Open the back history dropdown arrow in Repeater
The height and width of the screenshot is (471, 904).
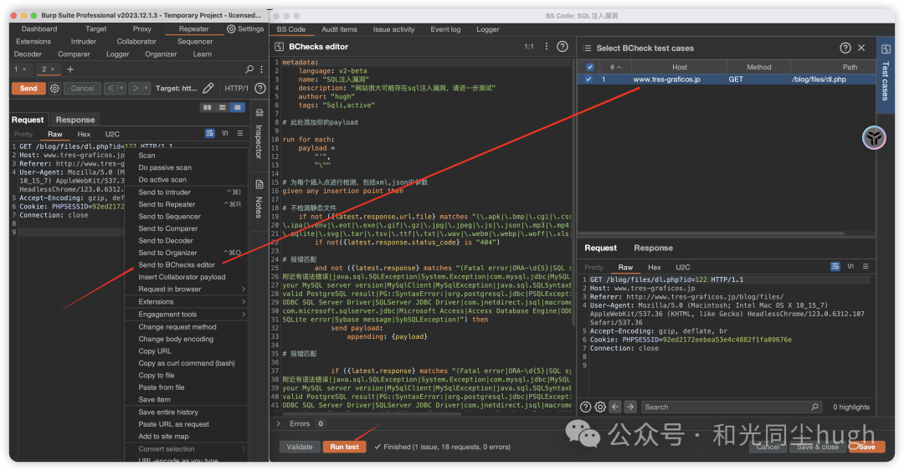click(121, 88)
